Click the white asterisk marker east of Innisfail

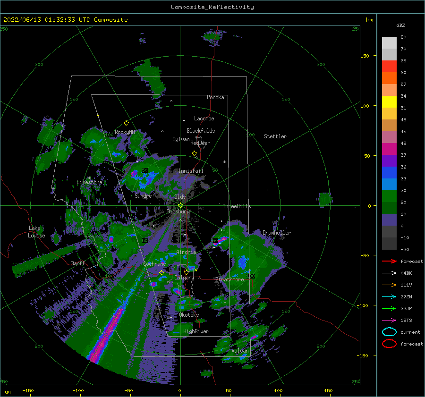tap(224, 162)
